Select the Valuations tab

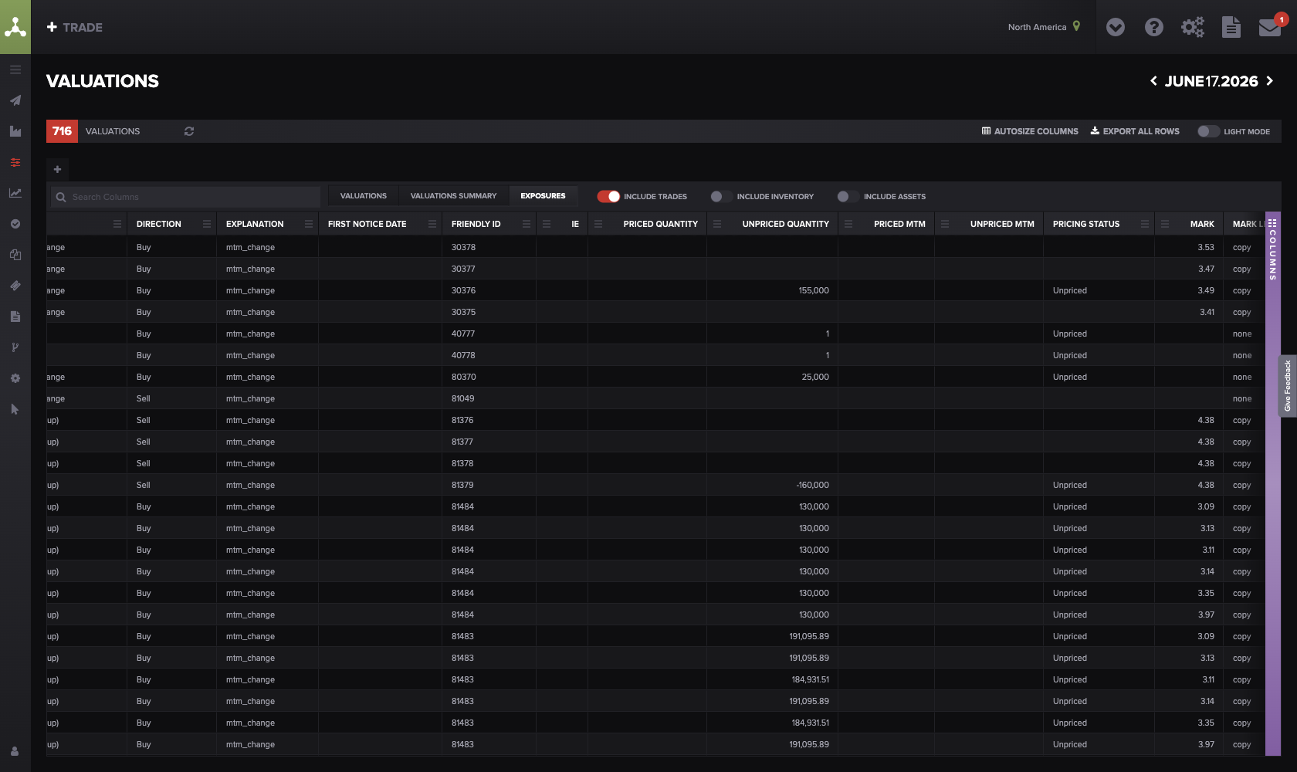tap(364, 196)
